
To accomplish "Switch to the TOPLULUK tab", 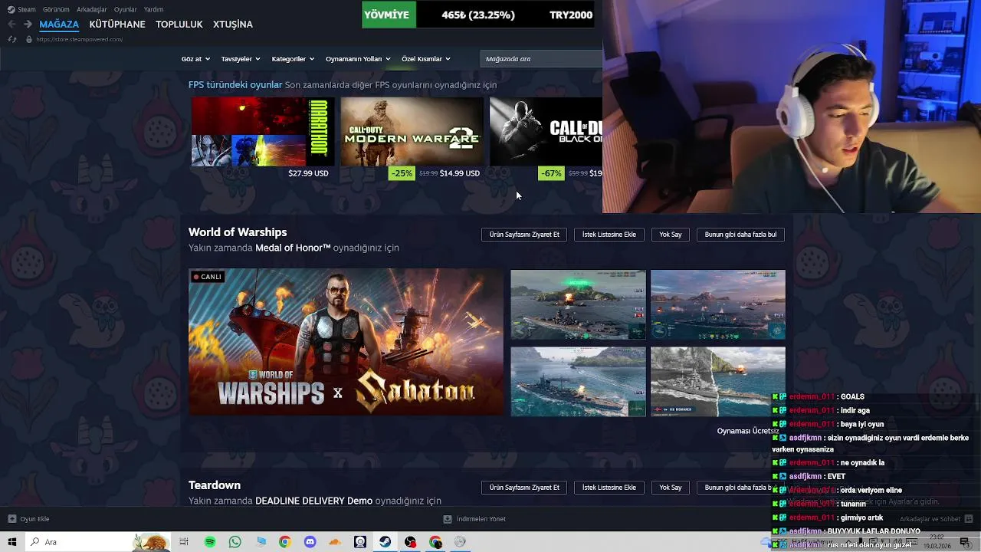I will click(x=179, y=25).
